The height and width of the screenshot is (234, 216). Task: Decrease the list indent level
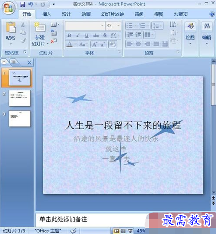pos(130,35)
